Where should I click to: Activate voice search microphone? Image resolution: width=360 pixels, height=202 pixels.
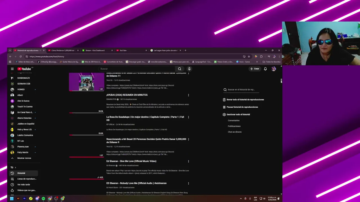pyautogui.click(x=189, y=69)
